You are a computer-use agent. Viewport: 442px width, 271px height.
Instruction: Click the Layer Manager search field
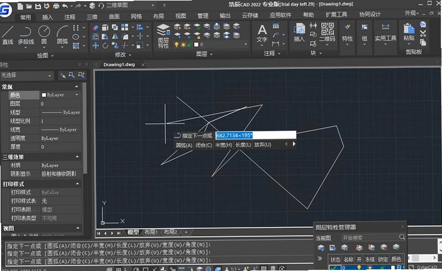click(373, 238)
